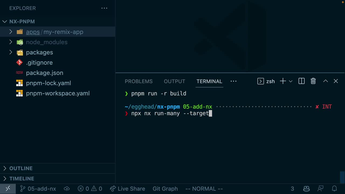The height and width of the screenshot is (194, 345).
Task: Kill terminal using the trash icon
Action: [313, 81]
